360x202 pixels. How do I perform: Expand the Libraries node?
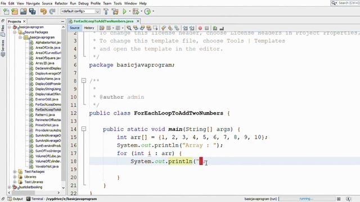pyautogui.click(x=15, y=177)
